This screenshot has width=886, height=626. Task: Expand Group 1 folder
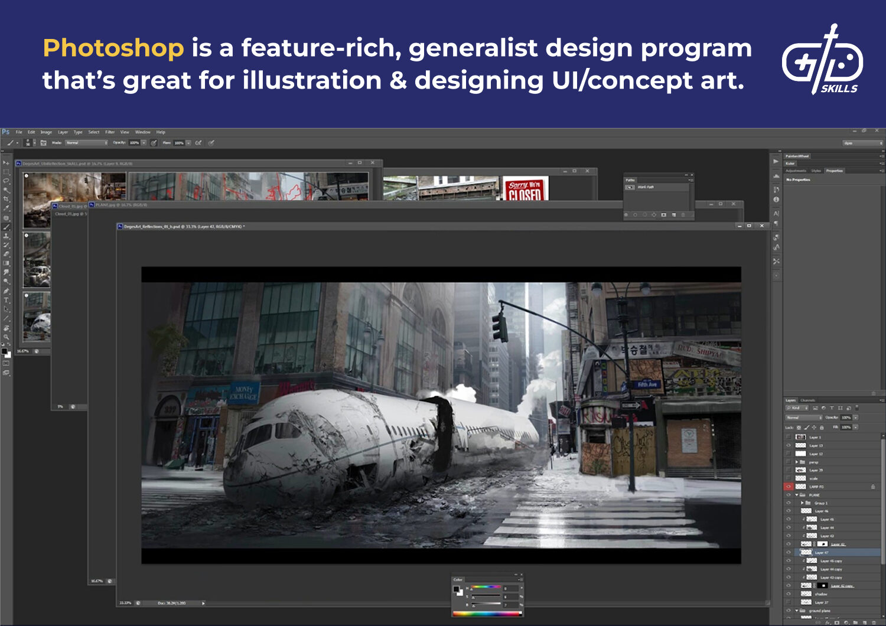click(x=802, y=503)
